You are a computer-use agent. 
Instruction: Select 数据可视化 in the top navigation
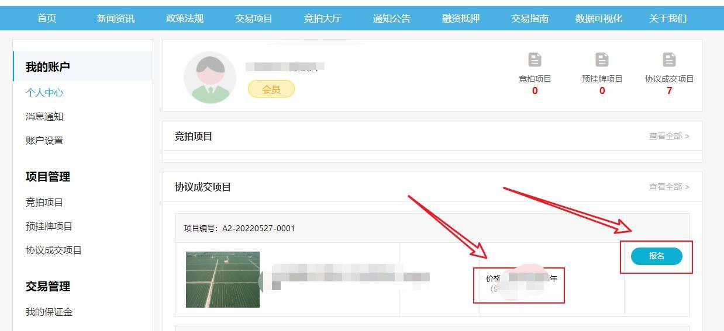599,19
